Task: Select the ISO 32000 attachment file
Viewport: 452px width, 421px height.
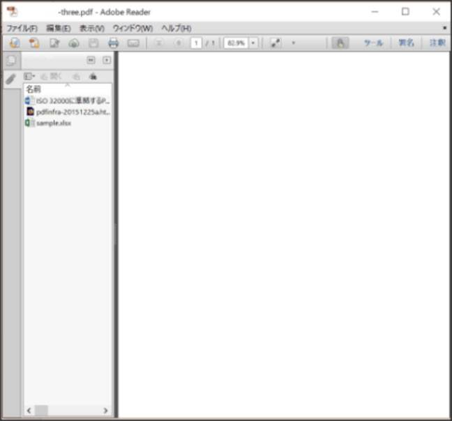Action: (x=68, y=101)
